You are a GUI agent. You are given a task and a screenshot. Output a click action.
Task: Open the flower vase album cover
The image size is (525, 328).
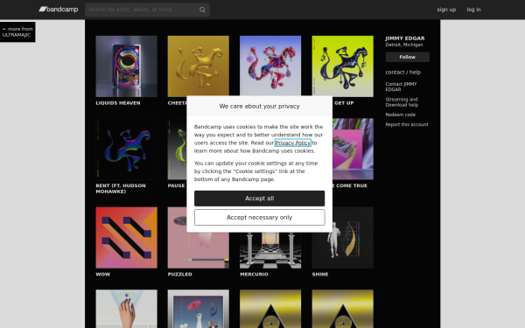(199, 309)
